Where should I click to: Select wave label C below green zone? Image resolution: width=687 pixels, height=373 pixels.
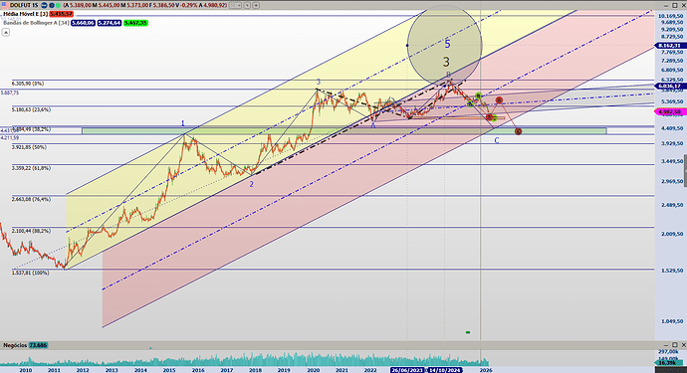pos(497,140)
